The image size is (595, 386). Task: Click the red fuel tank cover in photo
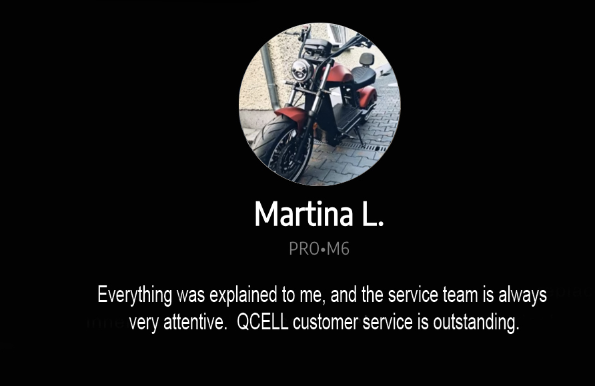point(340,73)
